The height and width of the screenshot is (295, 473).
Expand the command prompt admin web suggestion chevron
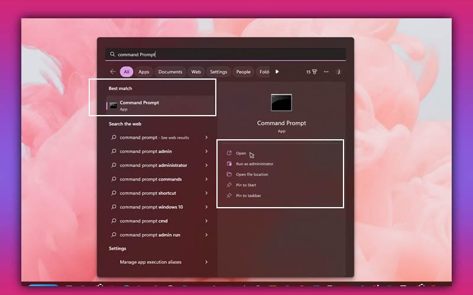pos(206,152)
